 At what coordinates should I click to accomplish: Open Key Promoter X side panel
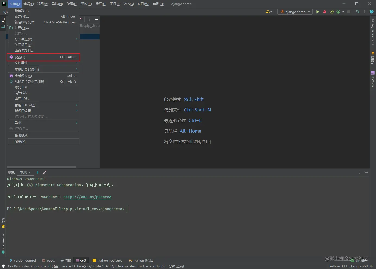point(373,32)
